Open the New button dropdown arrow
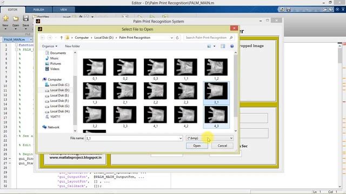The height and width of the screenshot is (194, 346). tap(5, 29)
